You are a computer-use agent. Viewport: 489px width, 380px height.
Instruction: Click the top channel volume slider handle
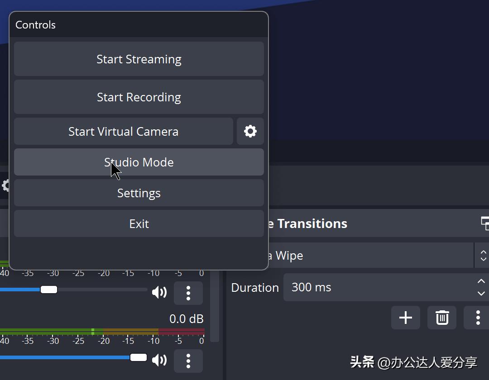pyautogui.click(x=49, y=290)
